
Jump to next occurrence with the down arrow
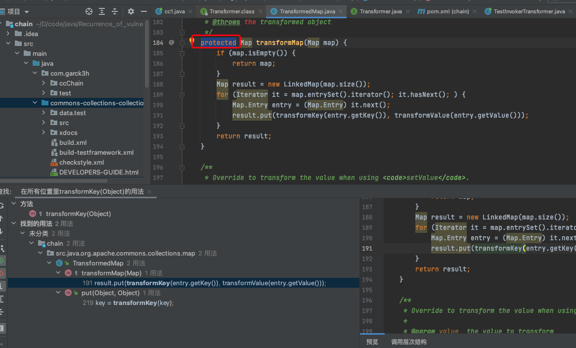click(x=1, y=231)
